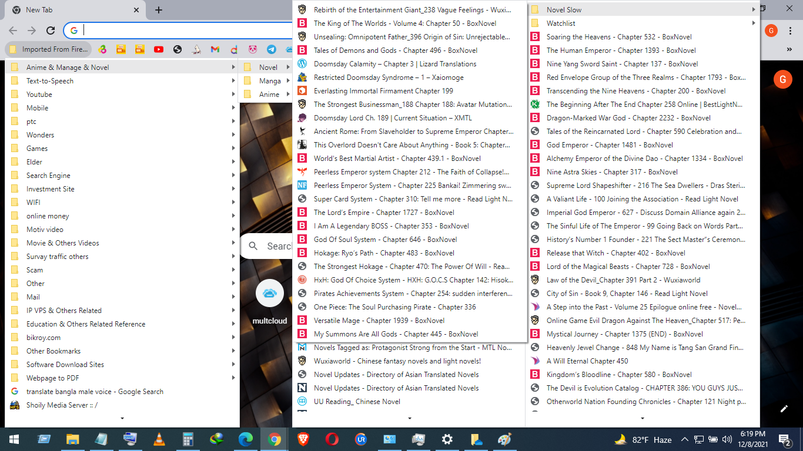Expand the Novel Slow folder
The image size is (803, 451).
(x=643, y=10)
